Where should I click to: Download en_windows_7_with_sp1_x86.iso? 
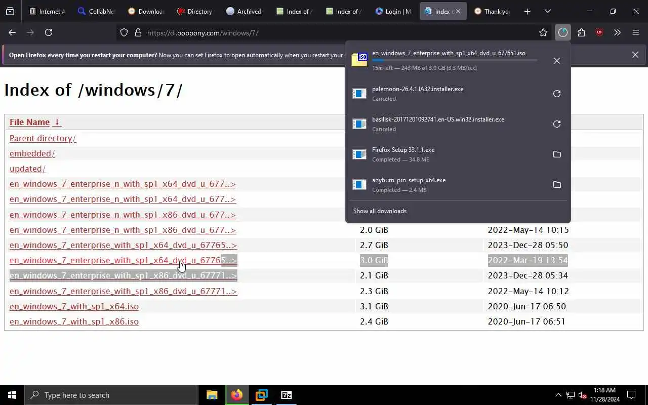pyautogui.click(x=74, y=321)
